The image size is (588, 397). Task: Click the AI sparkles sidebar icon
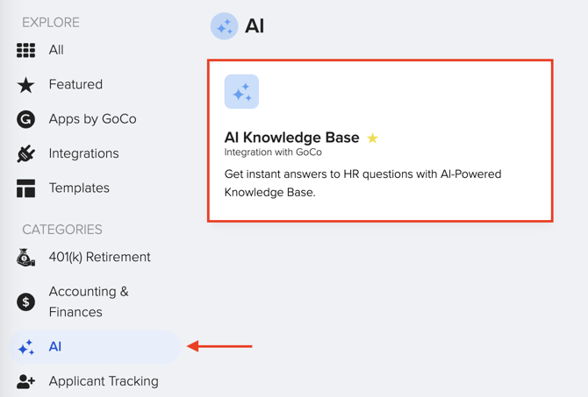point(26,348)
